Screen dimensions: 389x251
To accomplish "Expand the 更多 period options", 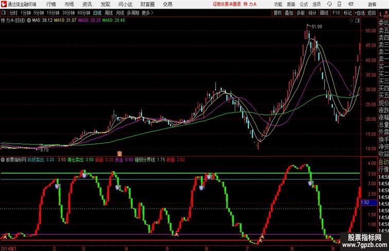I will (147, 13).
